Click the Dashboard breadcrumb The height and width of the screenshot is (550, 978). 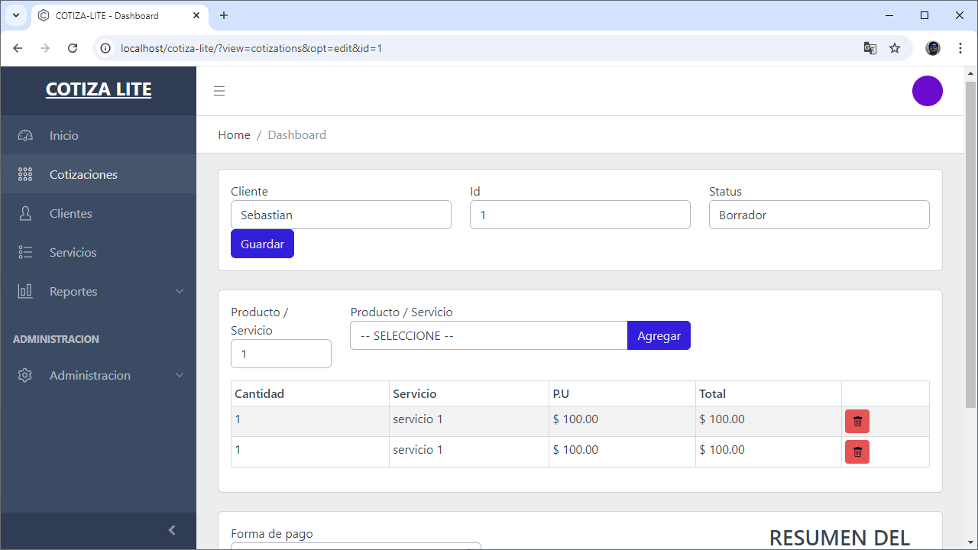(296, 134)
